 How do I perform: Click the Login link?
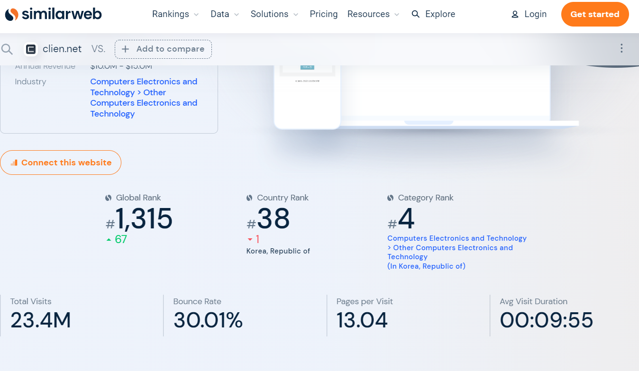pyautogui.click(x=529, y=14)
